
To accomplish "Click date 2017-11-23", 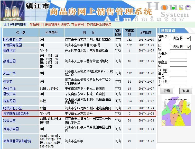I will click(146, 141).
